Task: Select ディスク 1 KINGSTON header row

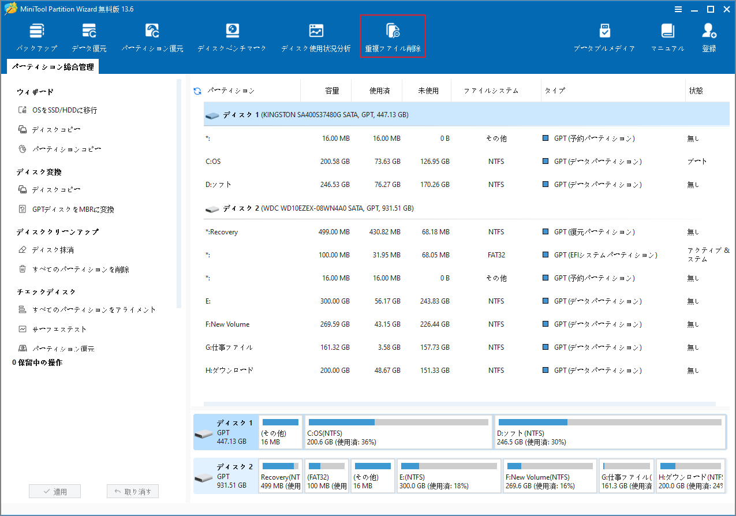Action: 466,115
